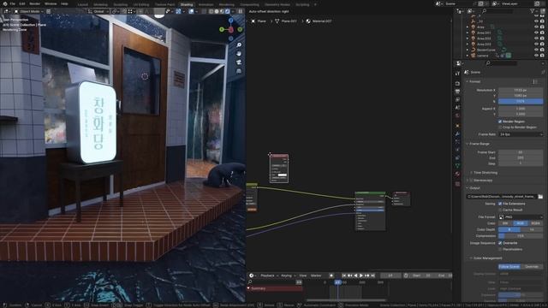Set Color Depth to 16
The image size is (548, 308).
point(532,229)
